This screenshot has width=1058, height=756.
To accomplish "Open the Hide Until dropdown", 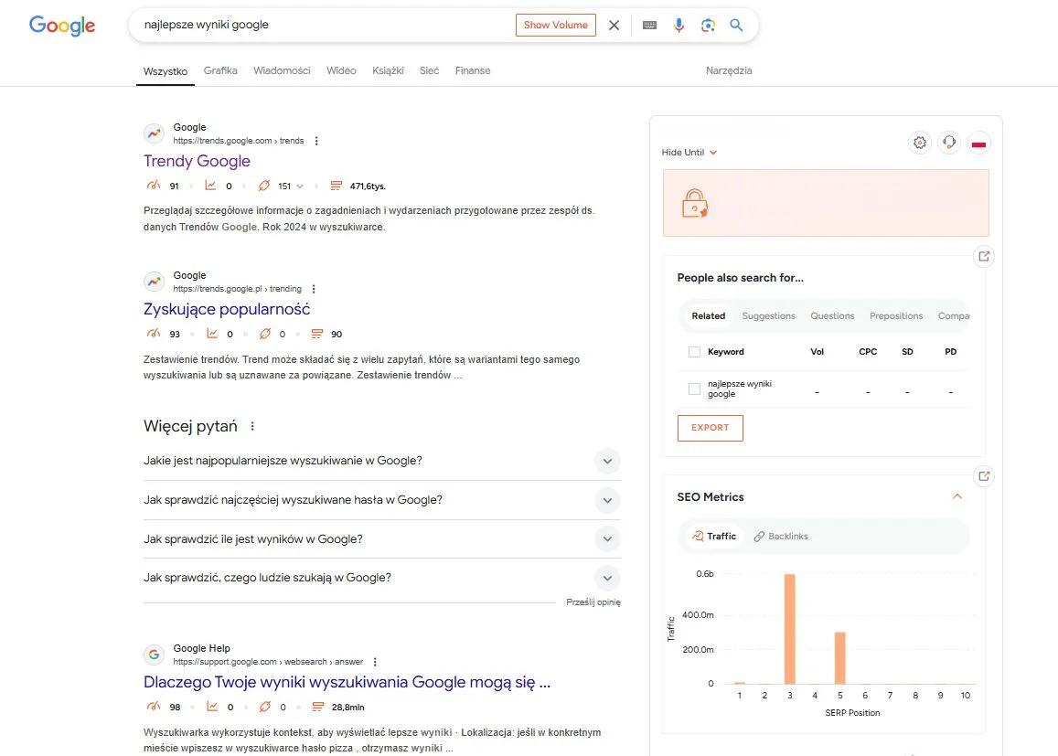I will (x=689, y=153).
